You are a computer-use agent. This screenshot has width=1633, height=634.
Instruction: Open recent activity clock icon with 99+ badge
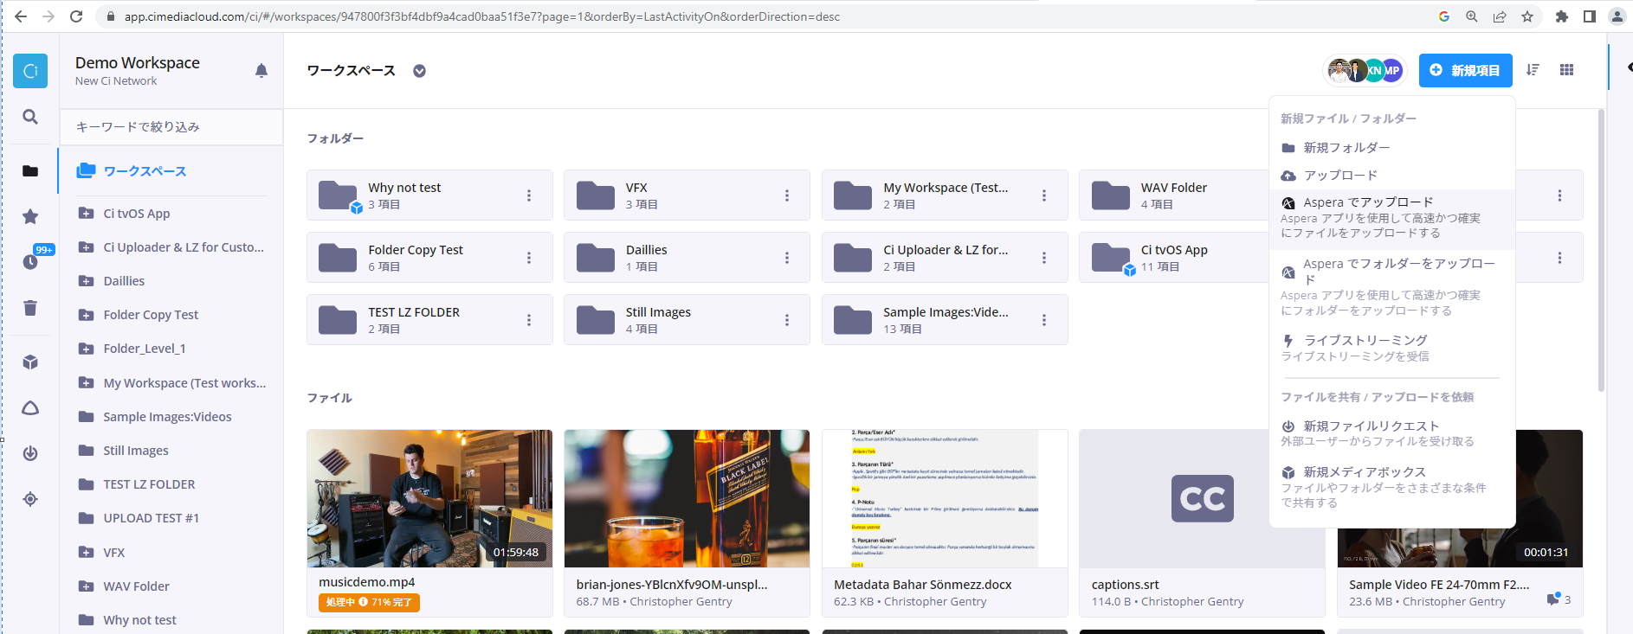pos(30,260)
